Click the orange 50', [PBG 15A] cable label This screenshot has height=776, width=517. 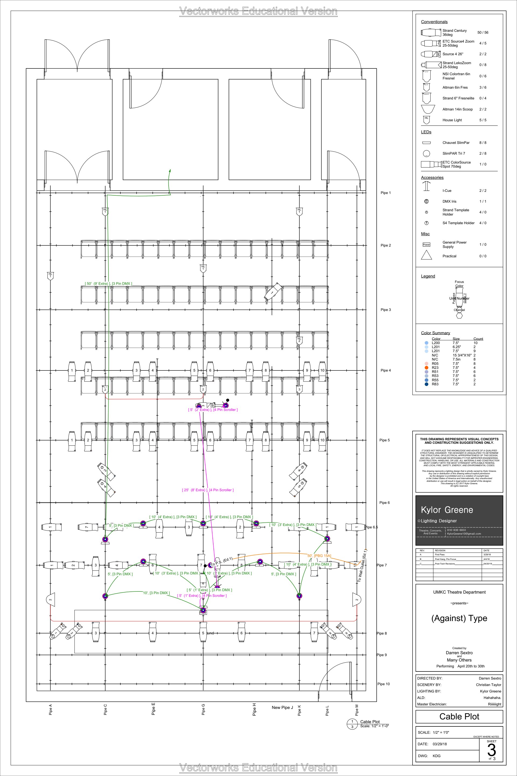point(319,556)
